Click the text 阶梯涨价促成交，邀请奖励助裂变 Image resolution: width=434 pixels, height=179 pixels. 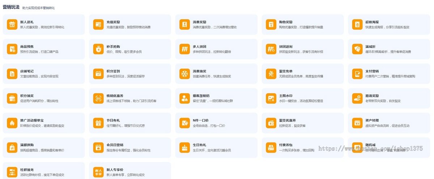[42, 125]
